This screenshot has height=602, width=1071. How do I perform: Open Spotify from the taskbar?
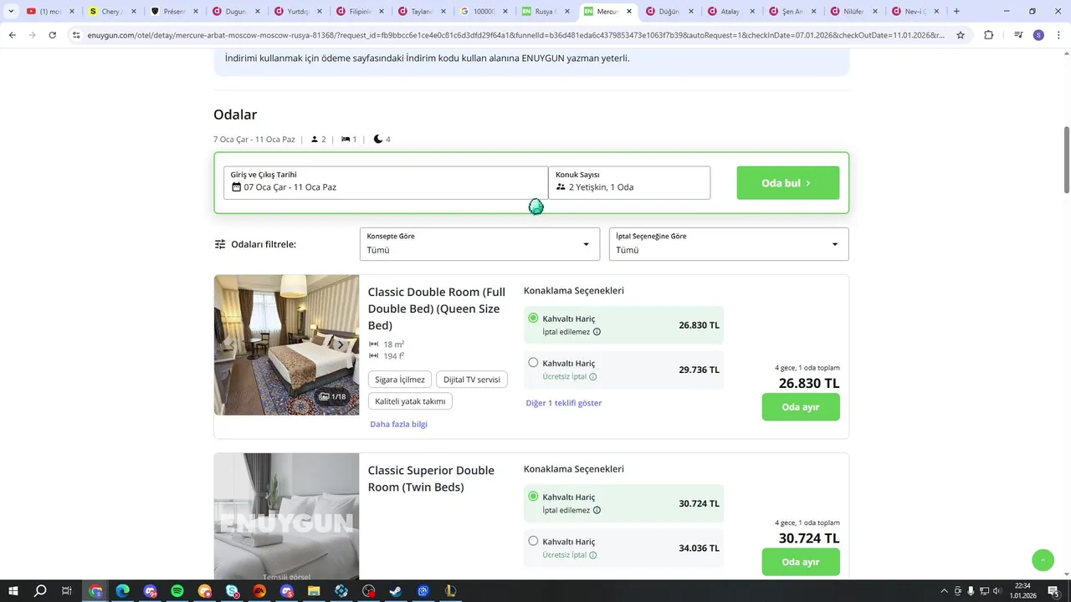pos(177,591)
